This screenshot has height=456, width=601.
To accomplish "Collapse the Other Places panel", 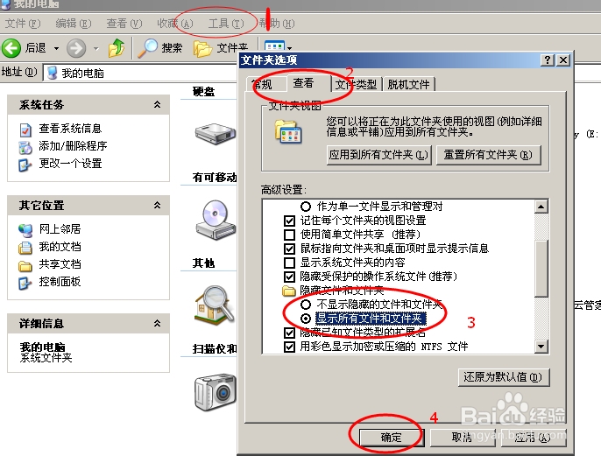I will pyautogui.click(x=157, y=205).
